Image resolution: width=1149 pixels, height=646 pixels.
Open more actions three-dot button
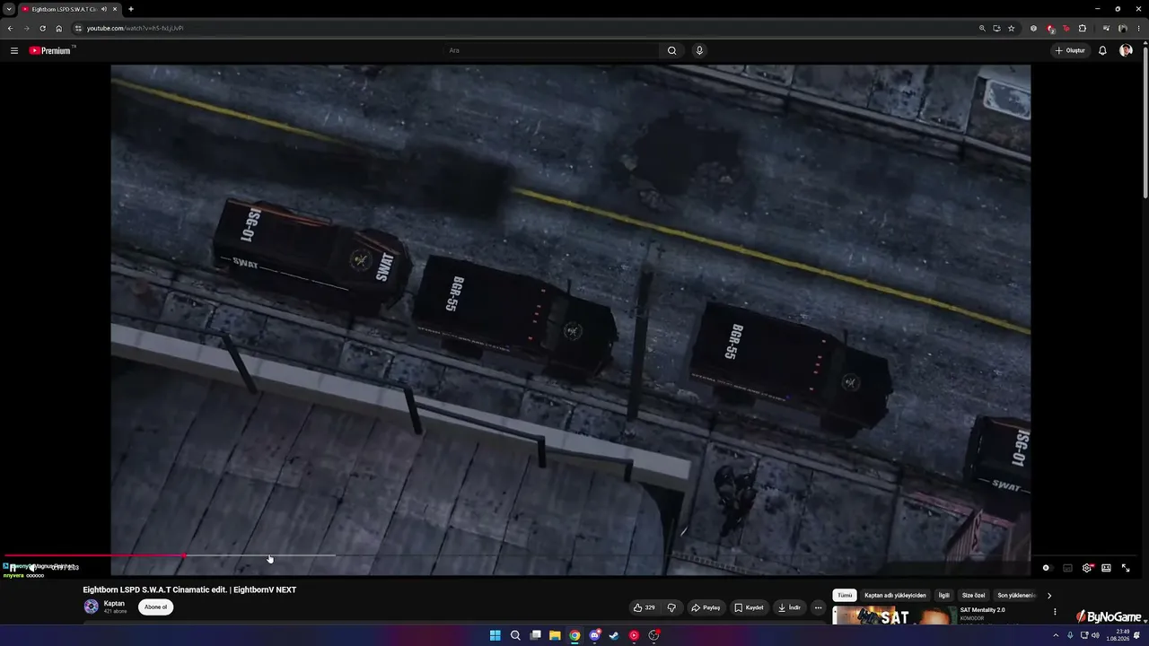point(818,607)
